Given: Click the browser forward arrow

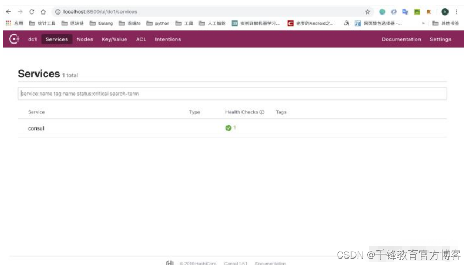Looking at the screenshot, I should (x=20, y=12).
